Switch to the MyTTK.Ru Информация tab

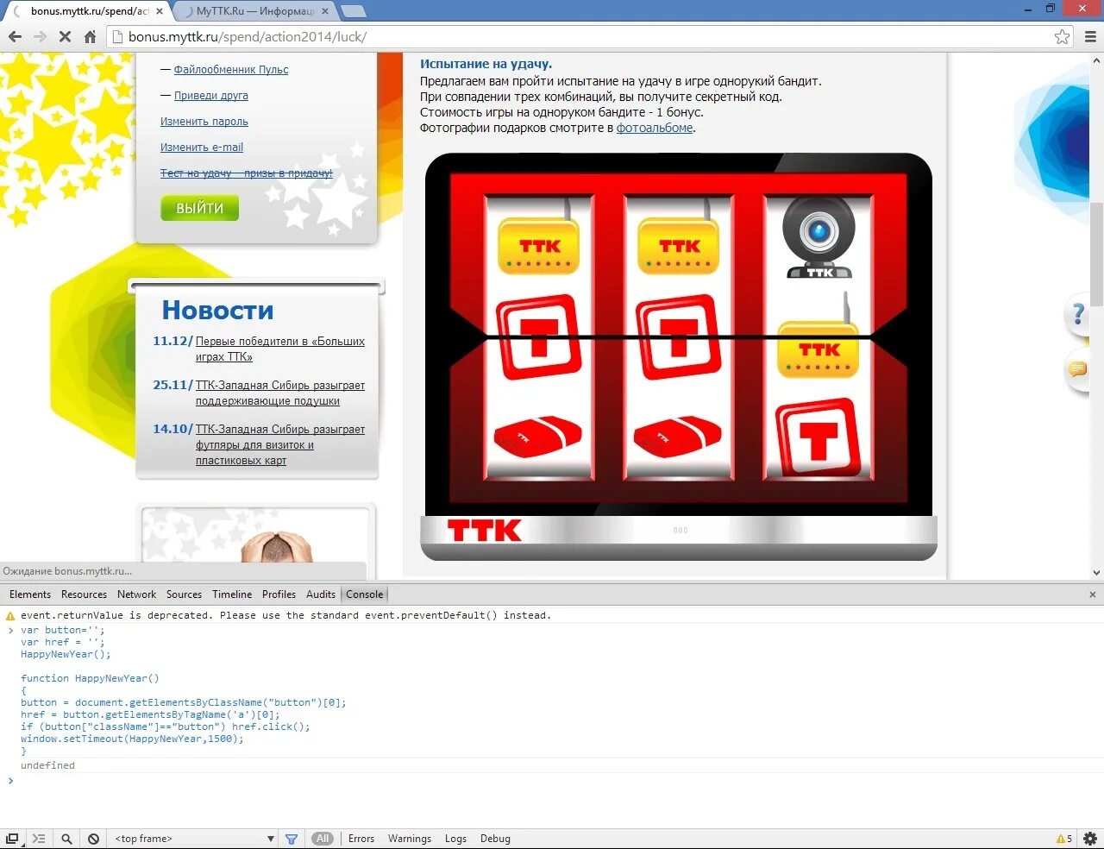click(x=254, y=11)
